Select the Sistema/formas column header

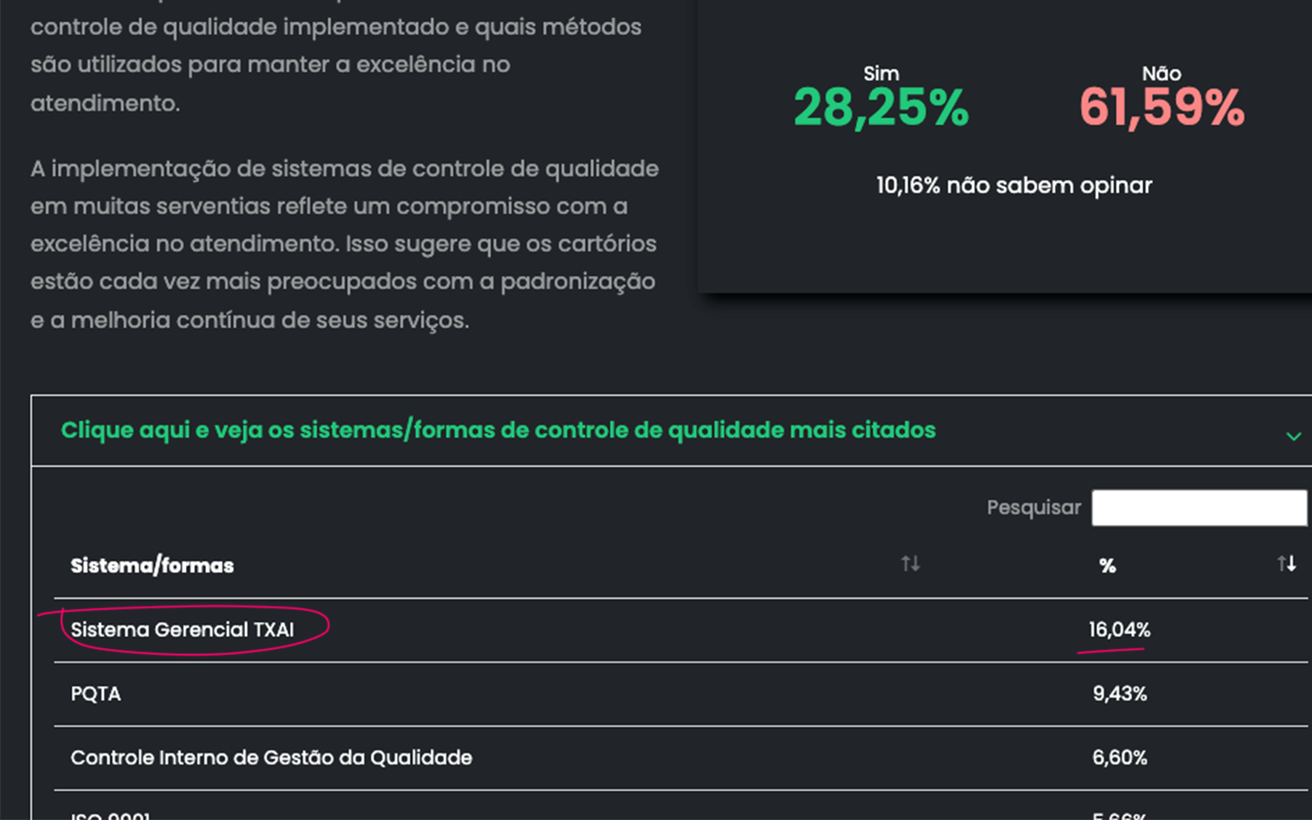[x=152, y=566]
